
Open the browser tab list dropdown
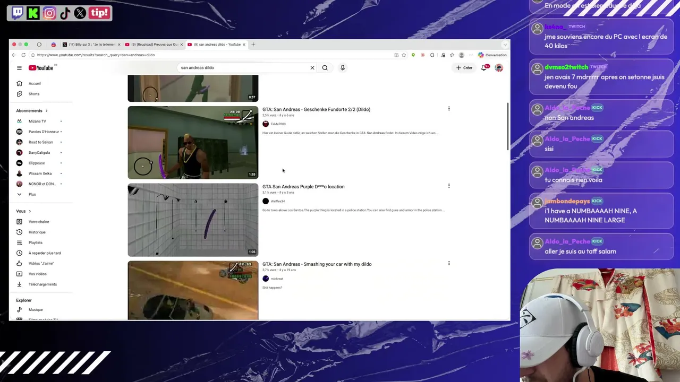[x=505, y=45]
